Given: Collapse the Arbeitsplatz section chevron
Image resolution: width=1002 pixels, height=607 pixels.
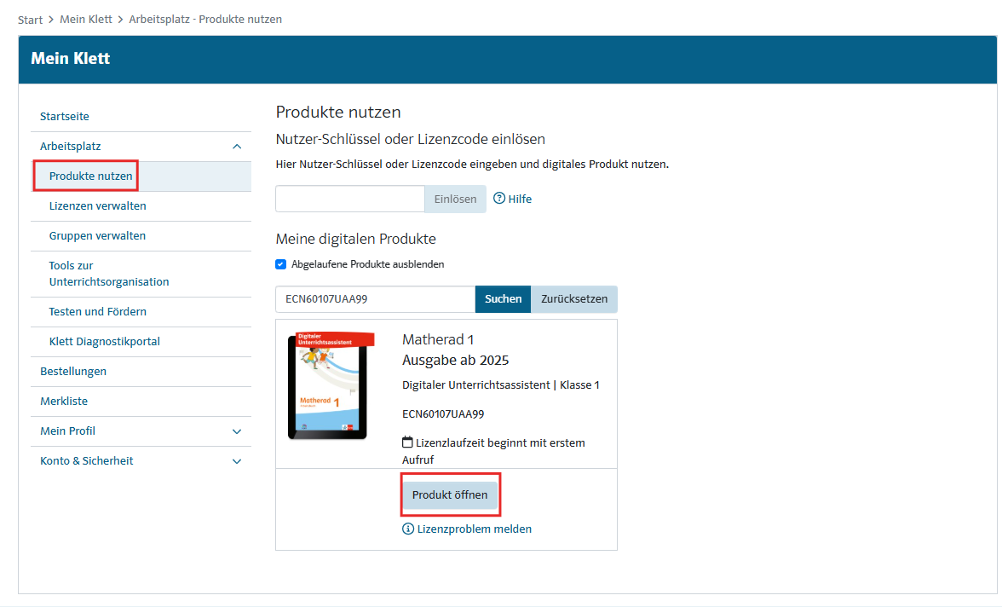Looking at the screenshot, I should click(237, 147).
